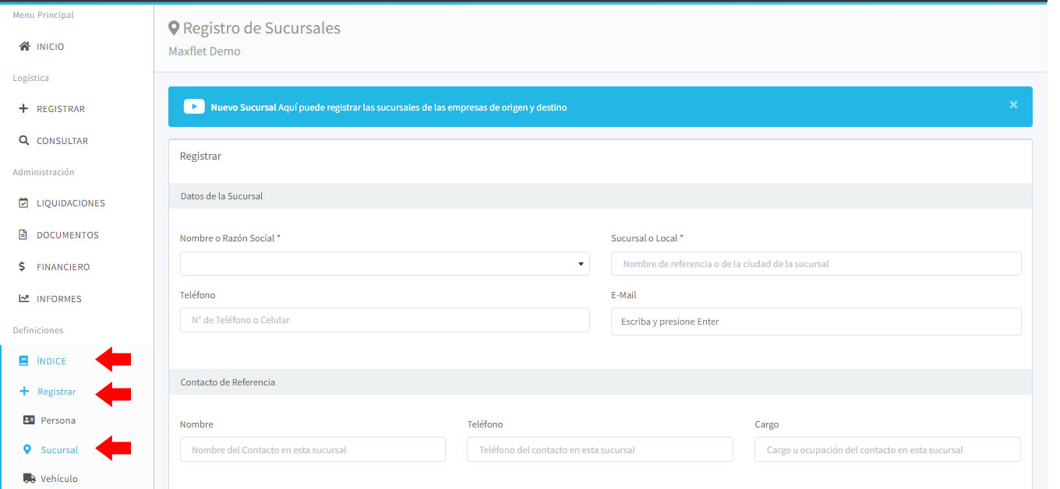Dismiss the Nuevo Sucursal info banner
This screenshot has height=489, width=1060.
tap(1013, 105)
